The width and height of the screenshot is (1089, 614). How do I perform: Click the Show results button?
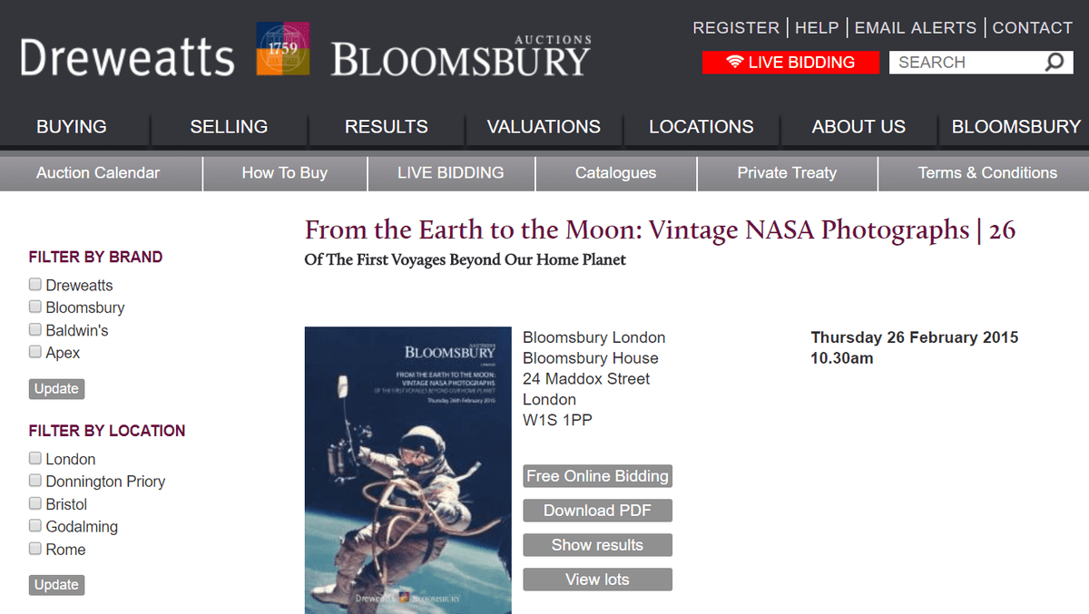click(597, 545)
